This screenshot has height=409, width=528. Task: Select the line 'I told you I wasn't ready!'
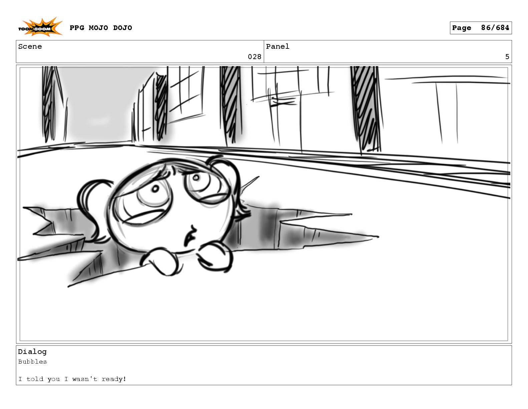tap(72, 379)
